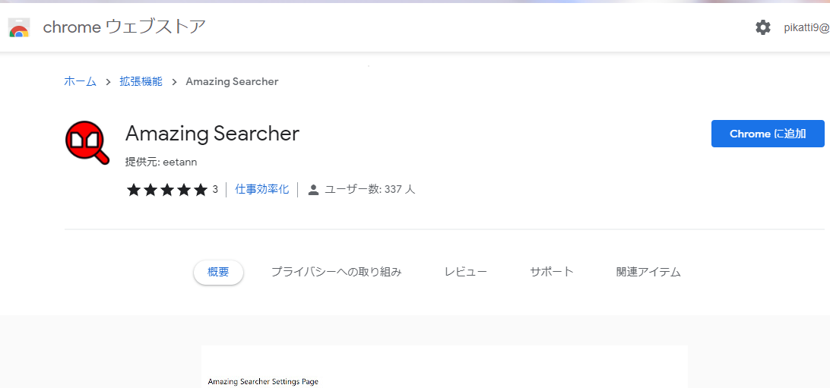Click the Amazing Searcher Settings Page screenshot
The height and width of the screenshot is (388, 830).
coord(445,367)
